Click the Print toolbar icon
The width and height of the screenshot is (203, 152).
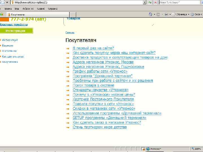166,14
